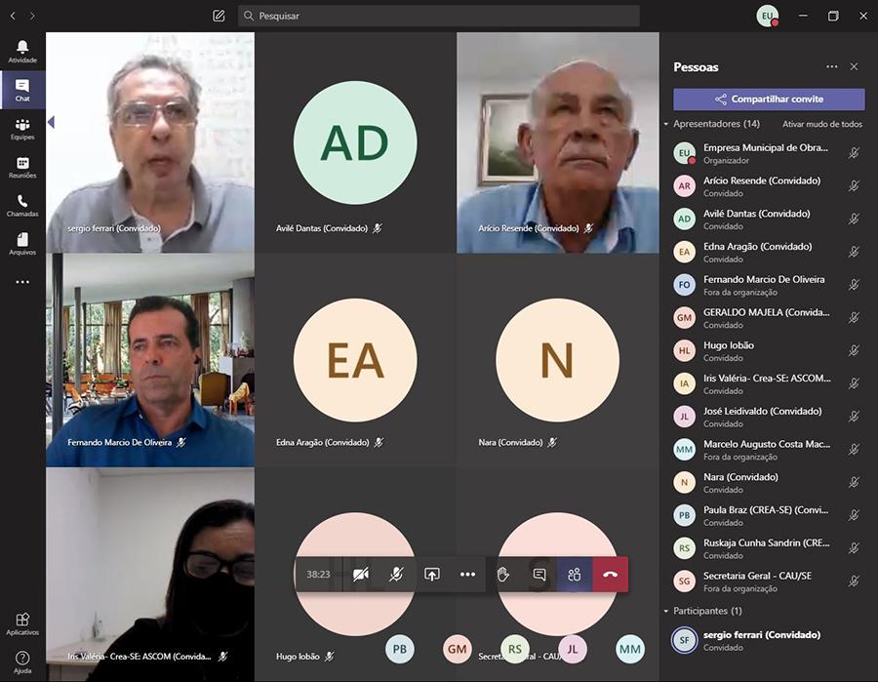Collapse the Apresentadores (14) section
This screenshot has width=878, height=682.
[666, 125]
